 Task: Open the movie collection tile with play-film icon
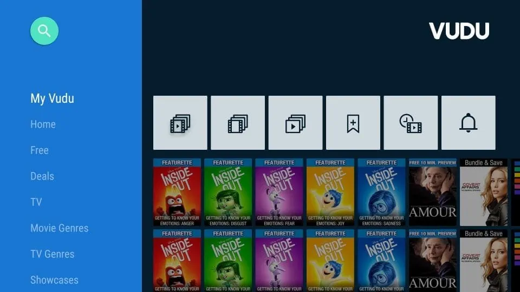180,123
